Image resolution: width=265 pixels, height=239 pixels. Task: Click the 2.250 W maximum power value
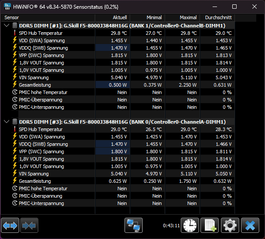(x=188, y=85)
